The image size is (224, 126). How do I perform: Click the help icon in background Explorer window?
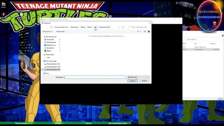click(x=223, y=36)
